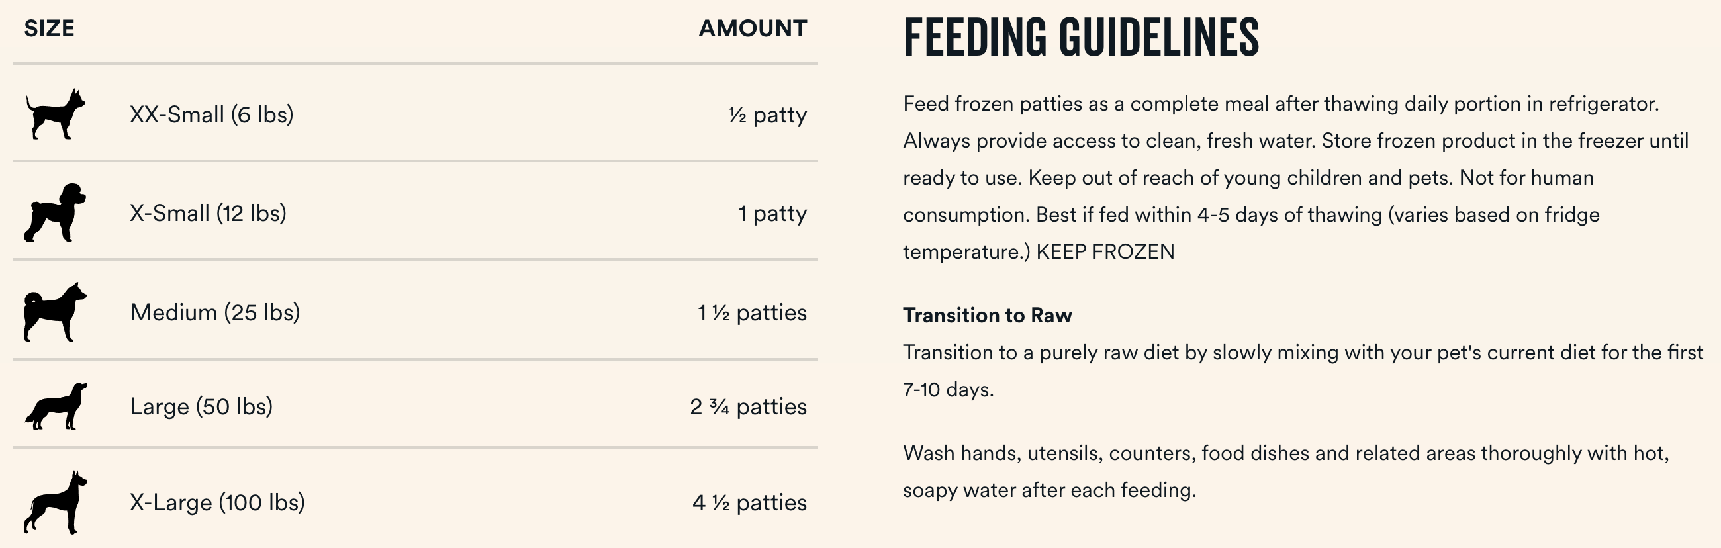Click the Large retriever dog silhouette

point(56,406)
